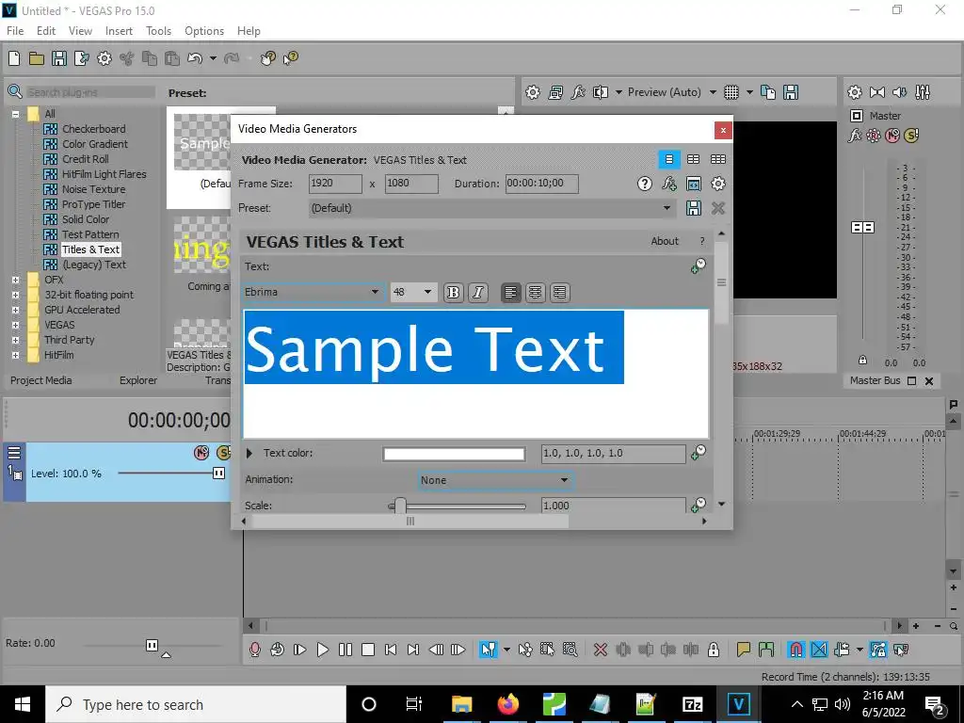Collapse the All folder in plug-in tree
The height and width of the screenshot is (723, 964).
15,114
